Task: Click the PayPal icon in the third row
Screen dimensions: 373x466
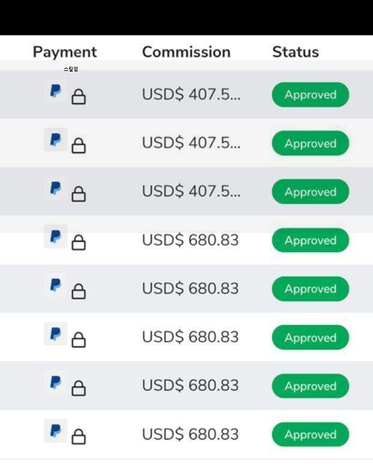Action: (x=56, y=189)
